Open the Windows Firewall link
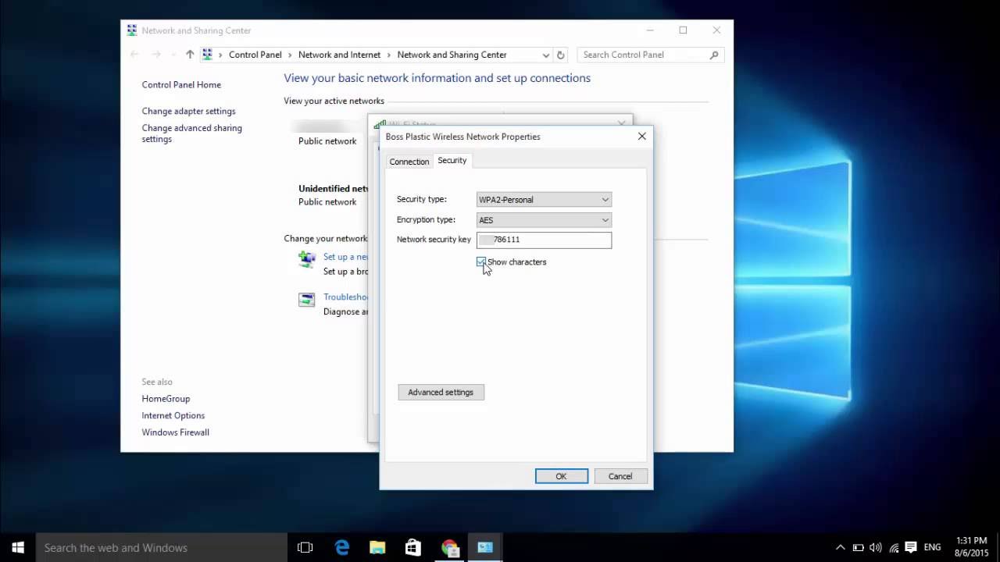Viewport: 1000px width, 562px height. pyautogui.click(x=175, y=432)
